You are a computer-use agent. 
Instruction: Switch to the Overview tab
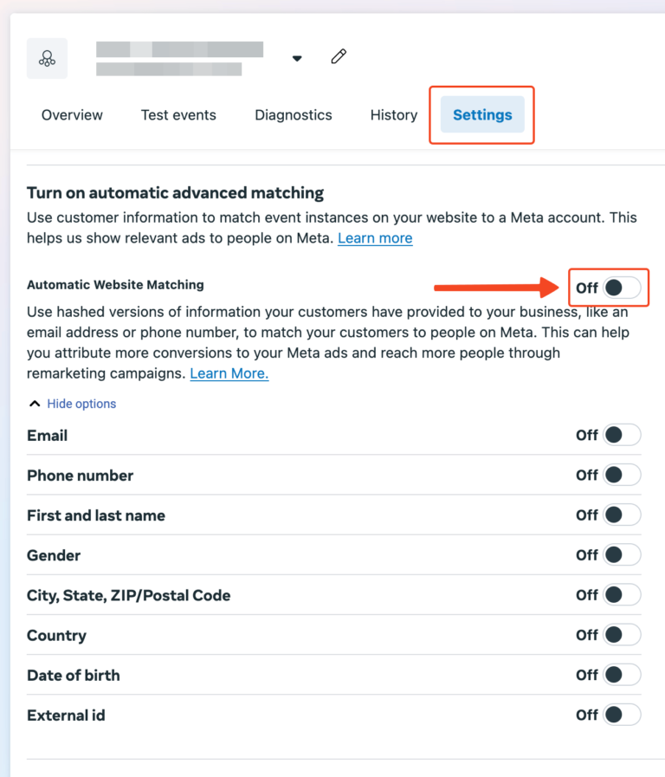coord(71,114)
